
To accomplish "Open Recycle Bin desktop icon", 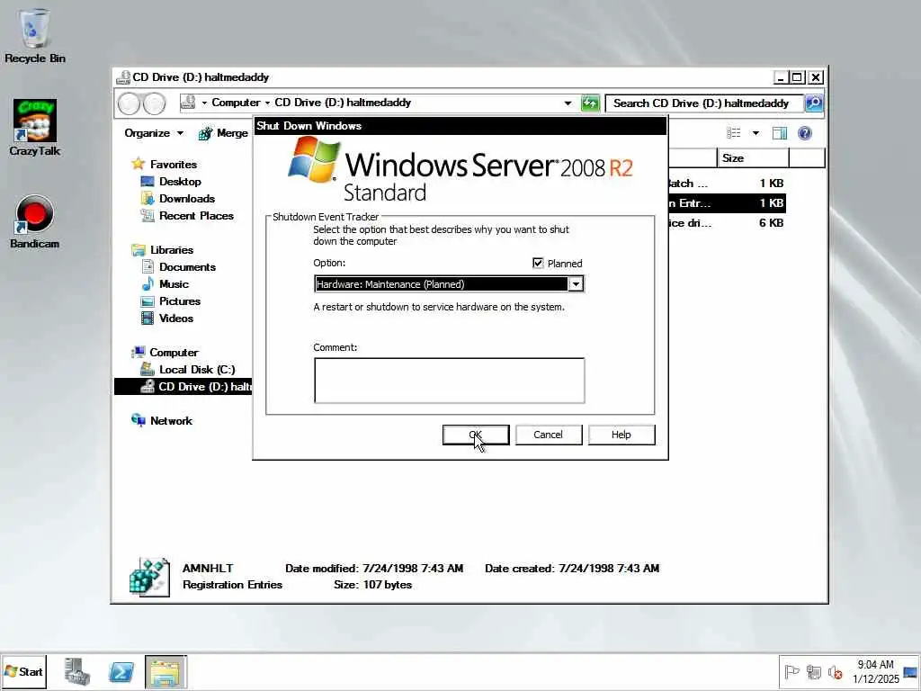I will click(35, 35).
